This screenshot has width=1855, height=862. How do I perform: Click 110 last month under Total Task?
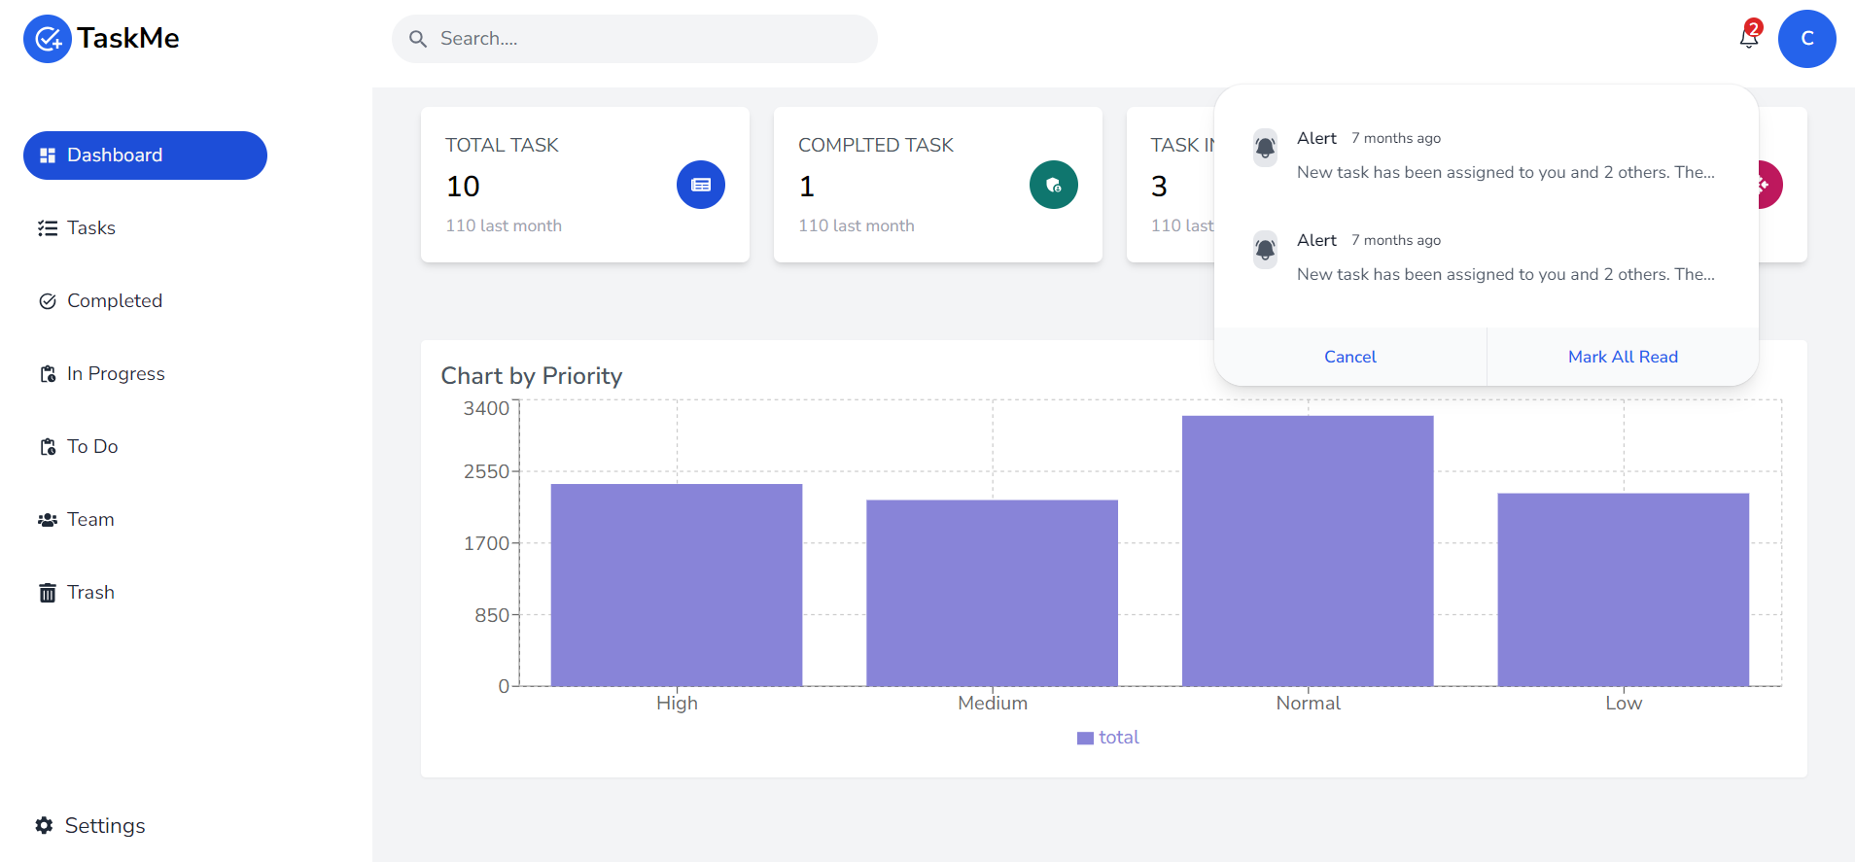(504, 225)
